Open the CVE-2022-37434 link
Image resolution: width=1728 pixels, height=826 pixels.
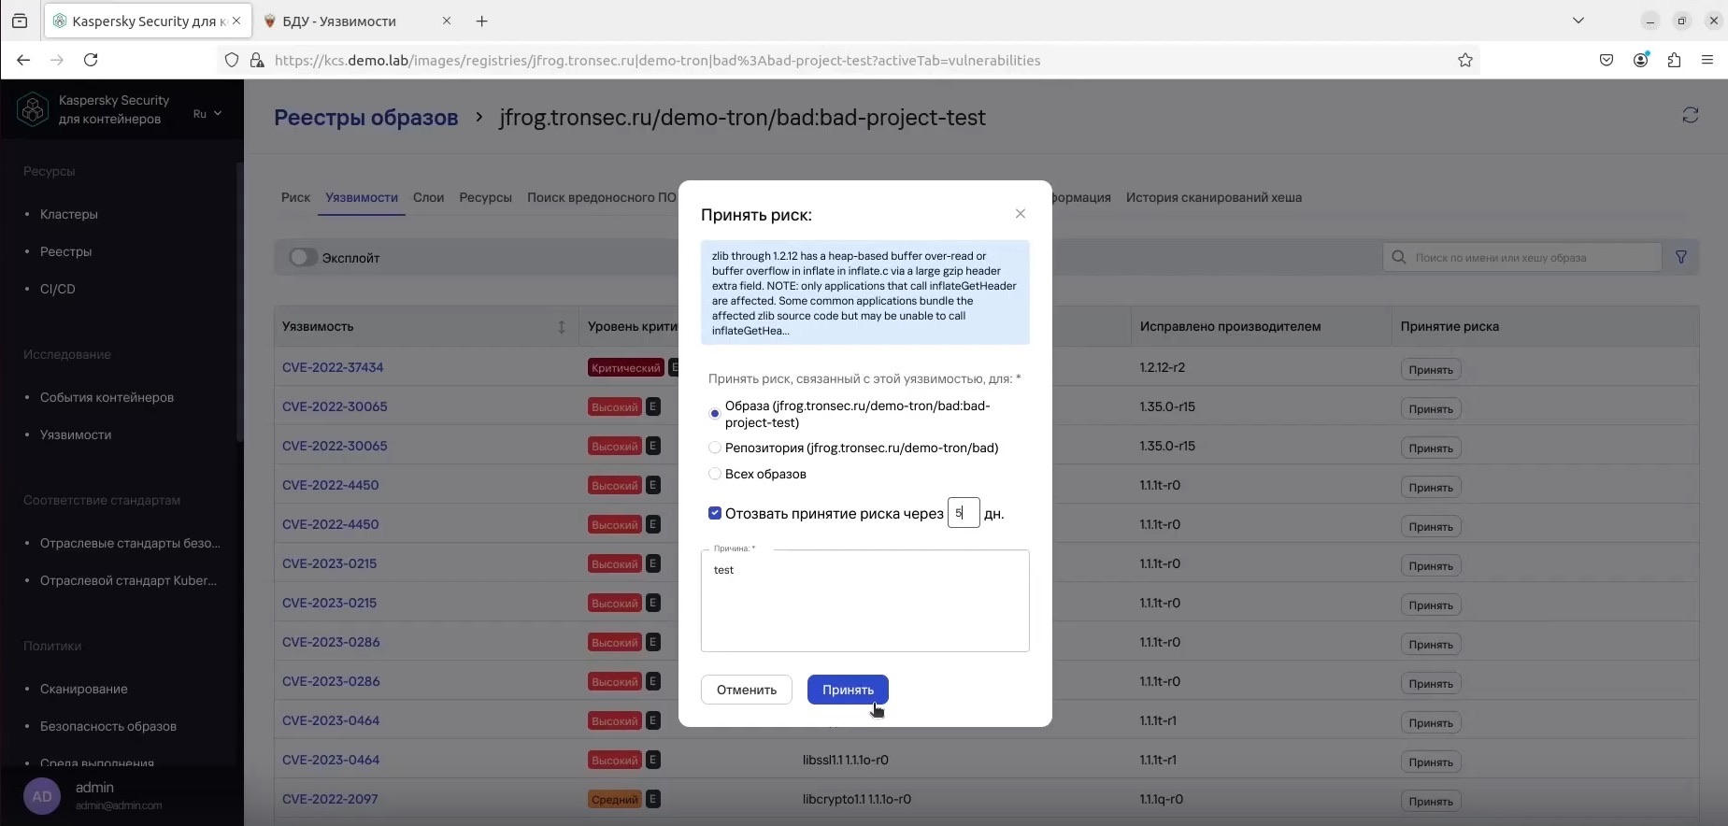click(x=333, y=367)
